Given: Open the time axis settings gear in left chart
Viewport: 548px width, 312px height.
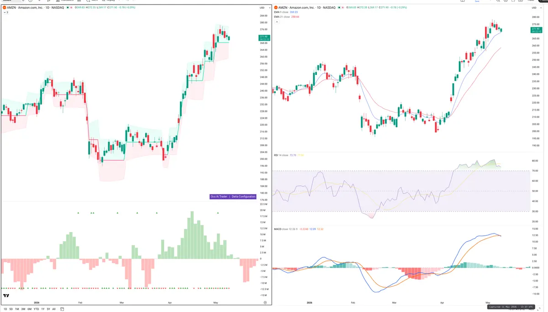Looking at the screenshot, I should pos(265,302).
